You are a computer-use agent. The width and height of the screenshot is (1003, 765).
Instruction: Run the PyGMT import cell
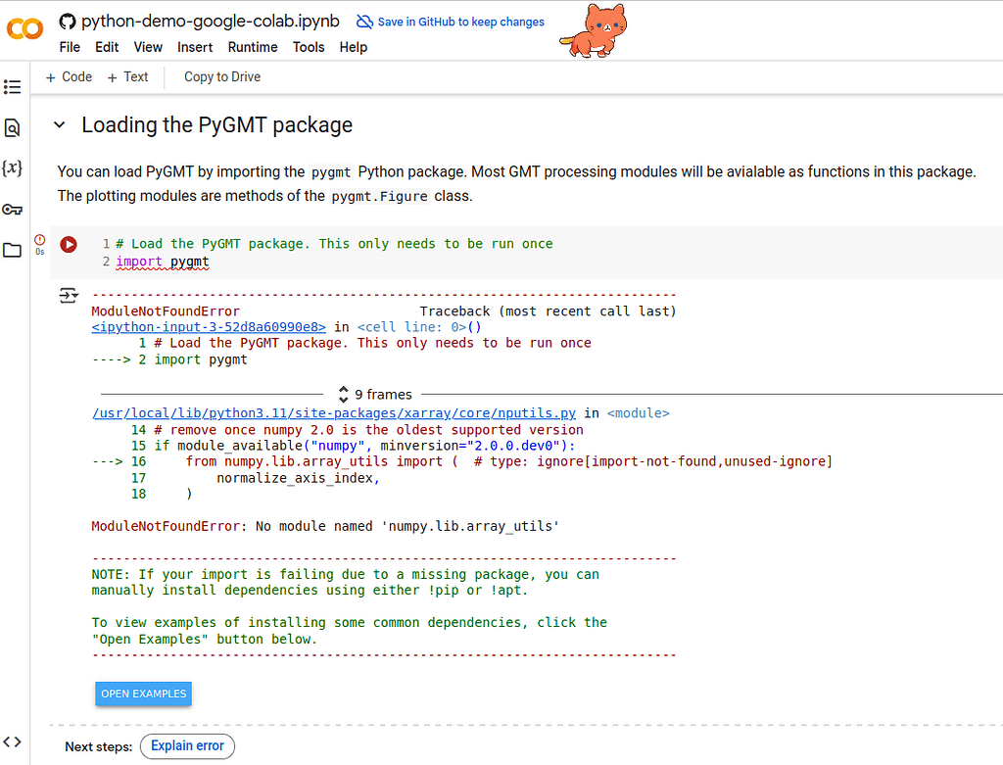[68, 244]
